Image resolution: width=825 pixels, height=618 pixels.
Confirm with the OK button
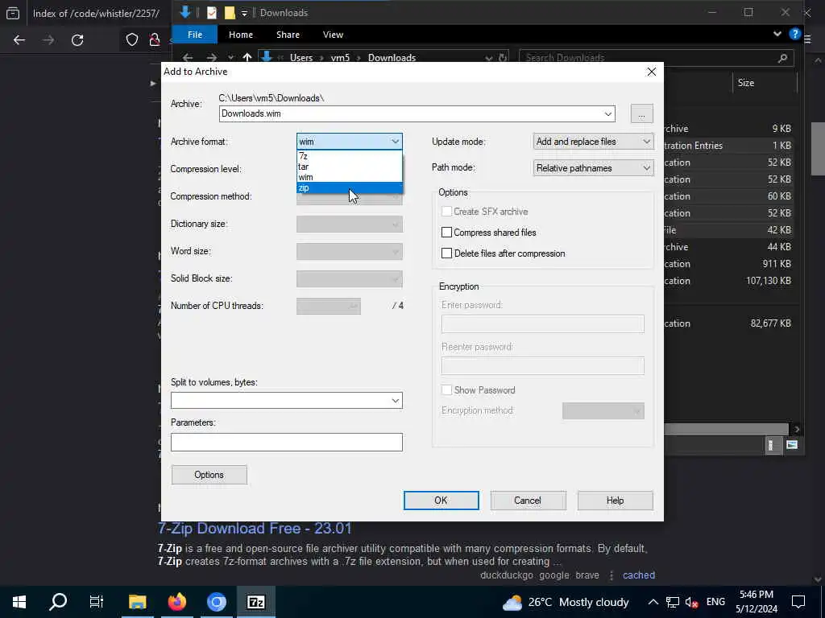441,501
